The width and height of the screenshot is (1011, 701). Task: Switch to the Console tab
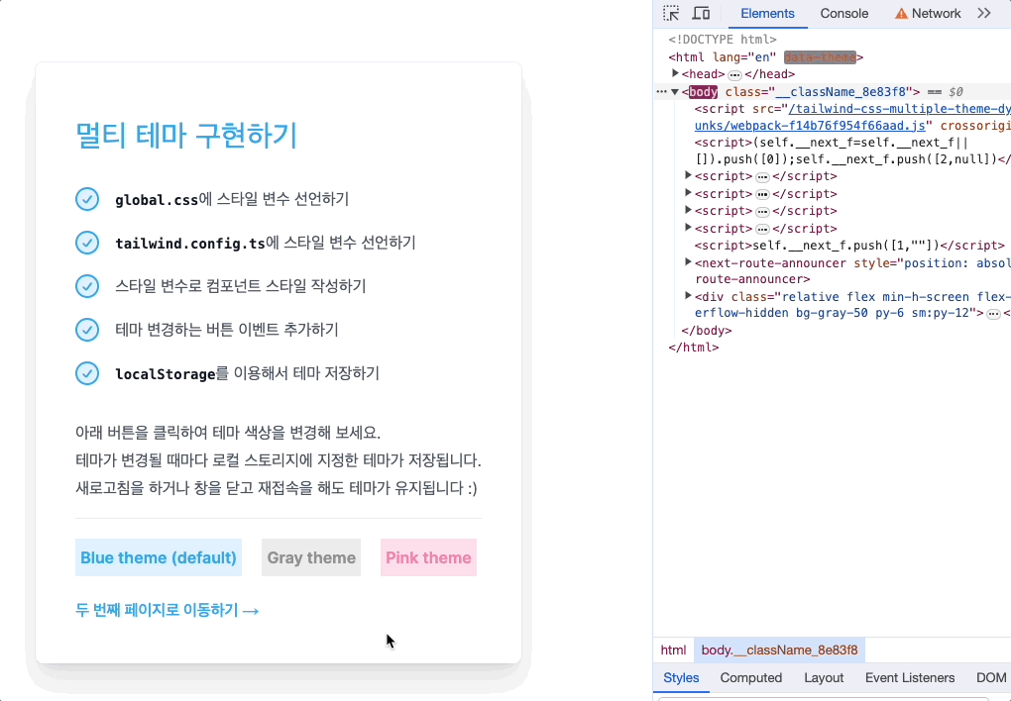844,14
